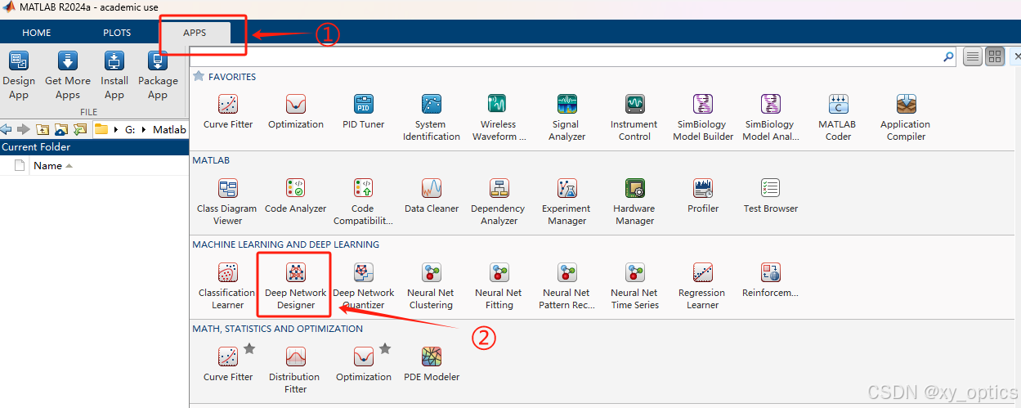Image resolution: width=1021 pixels, height=408 pixels.
Task: Click Get More Apps button
Action: tap(68, 76)
